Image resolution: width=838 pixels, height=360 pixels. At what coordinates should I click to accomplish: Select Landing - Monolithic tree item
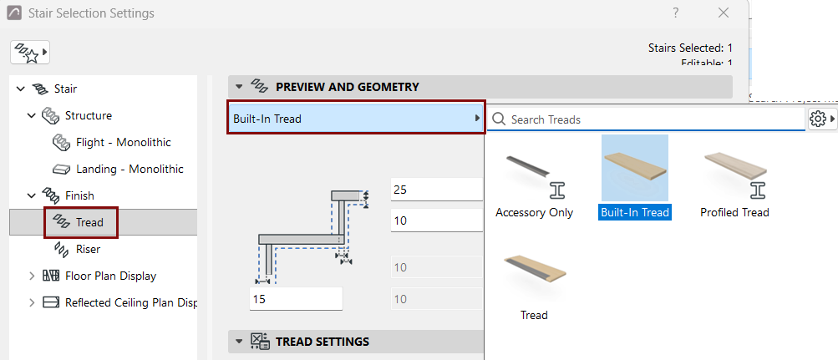[x=130, y=169]
